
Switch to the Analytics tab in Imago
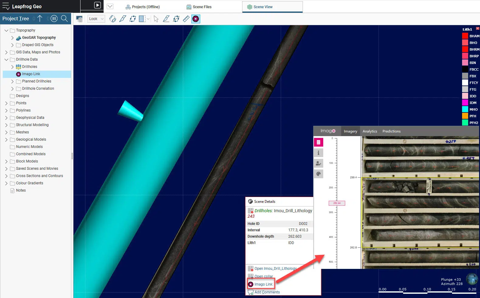pyautogui.click(x=370, y=131)
